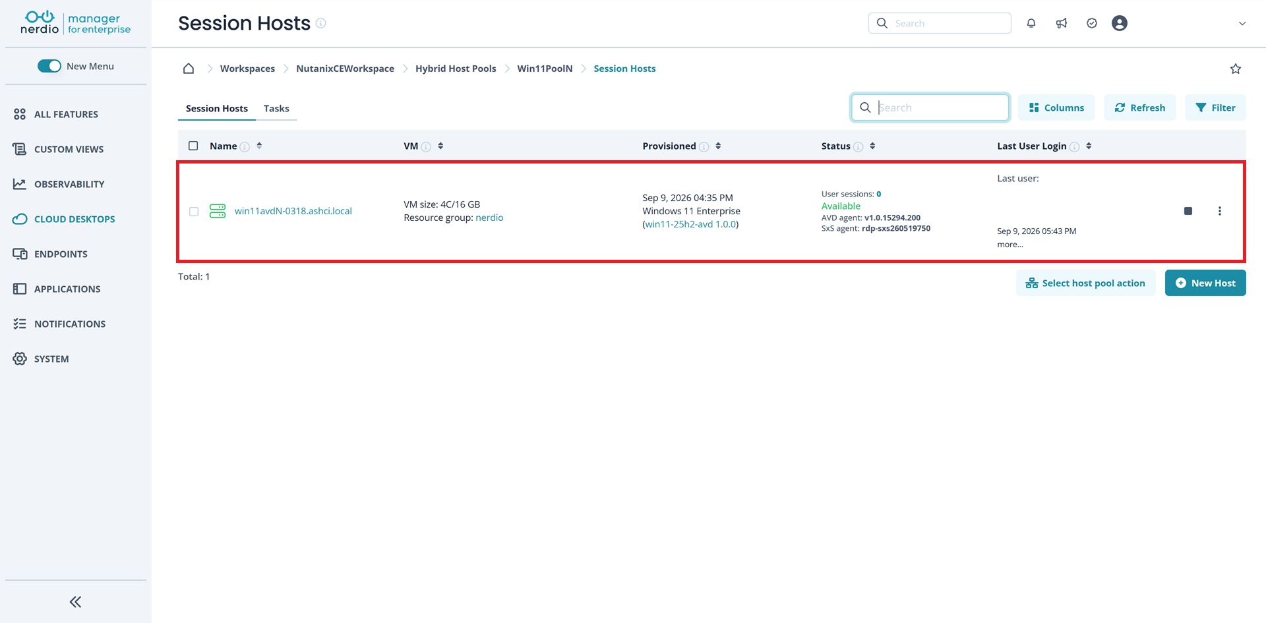1266x623 pixels.
Task: Navigate to Endpoints section
Action: (50, 254)
